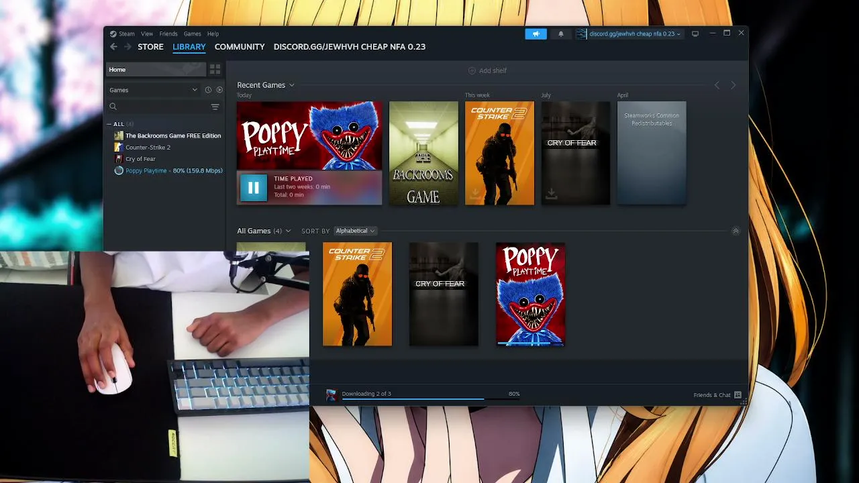
Task: Open the Steamworks Common Redistributables tile
Action: point(652,153)
